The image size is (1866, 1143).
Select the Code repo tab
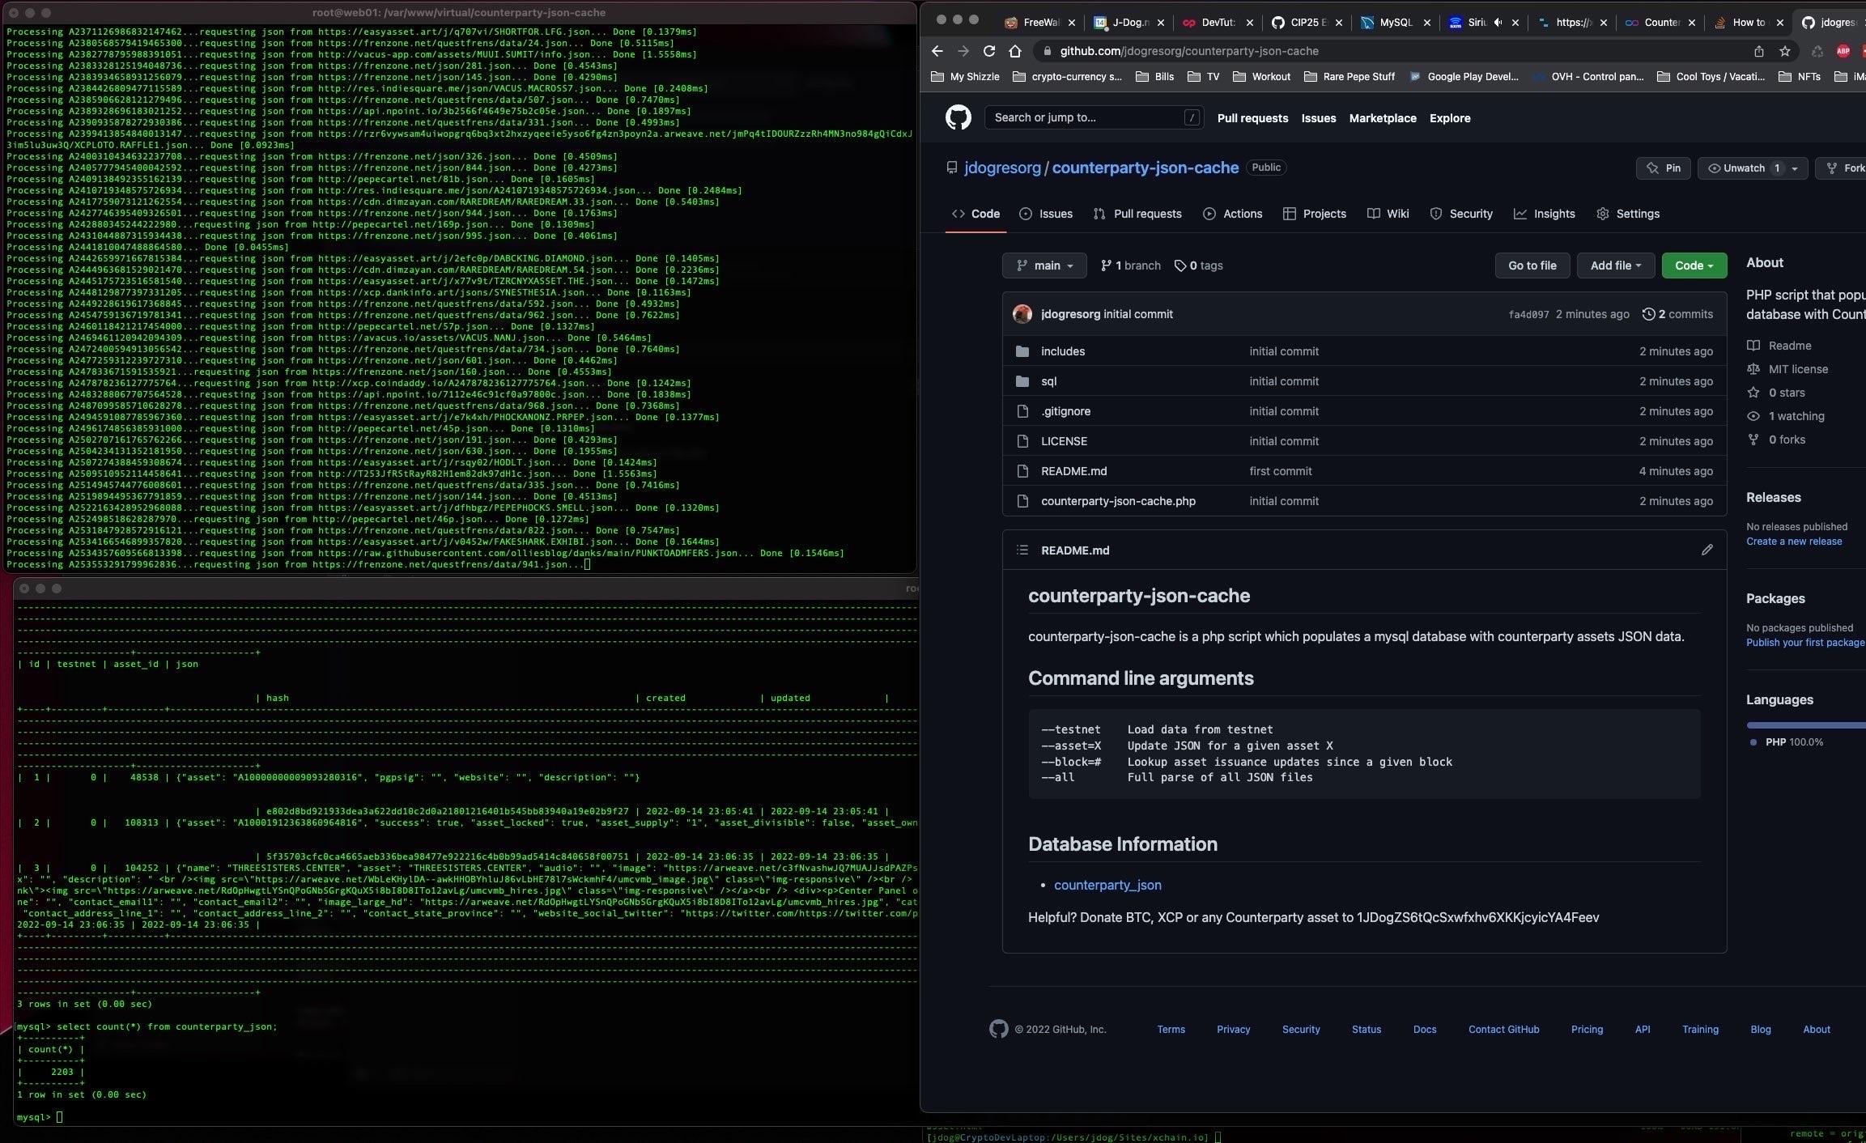click(976, 214)
